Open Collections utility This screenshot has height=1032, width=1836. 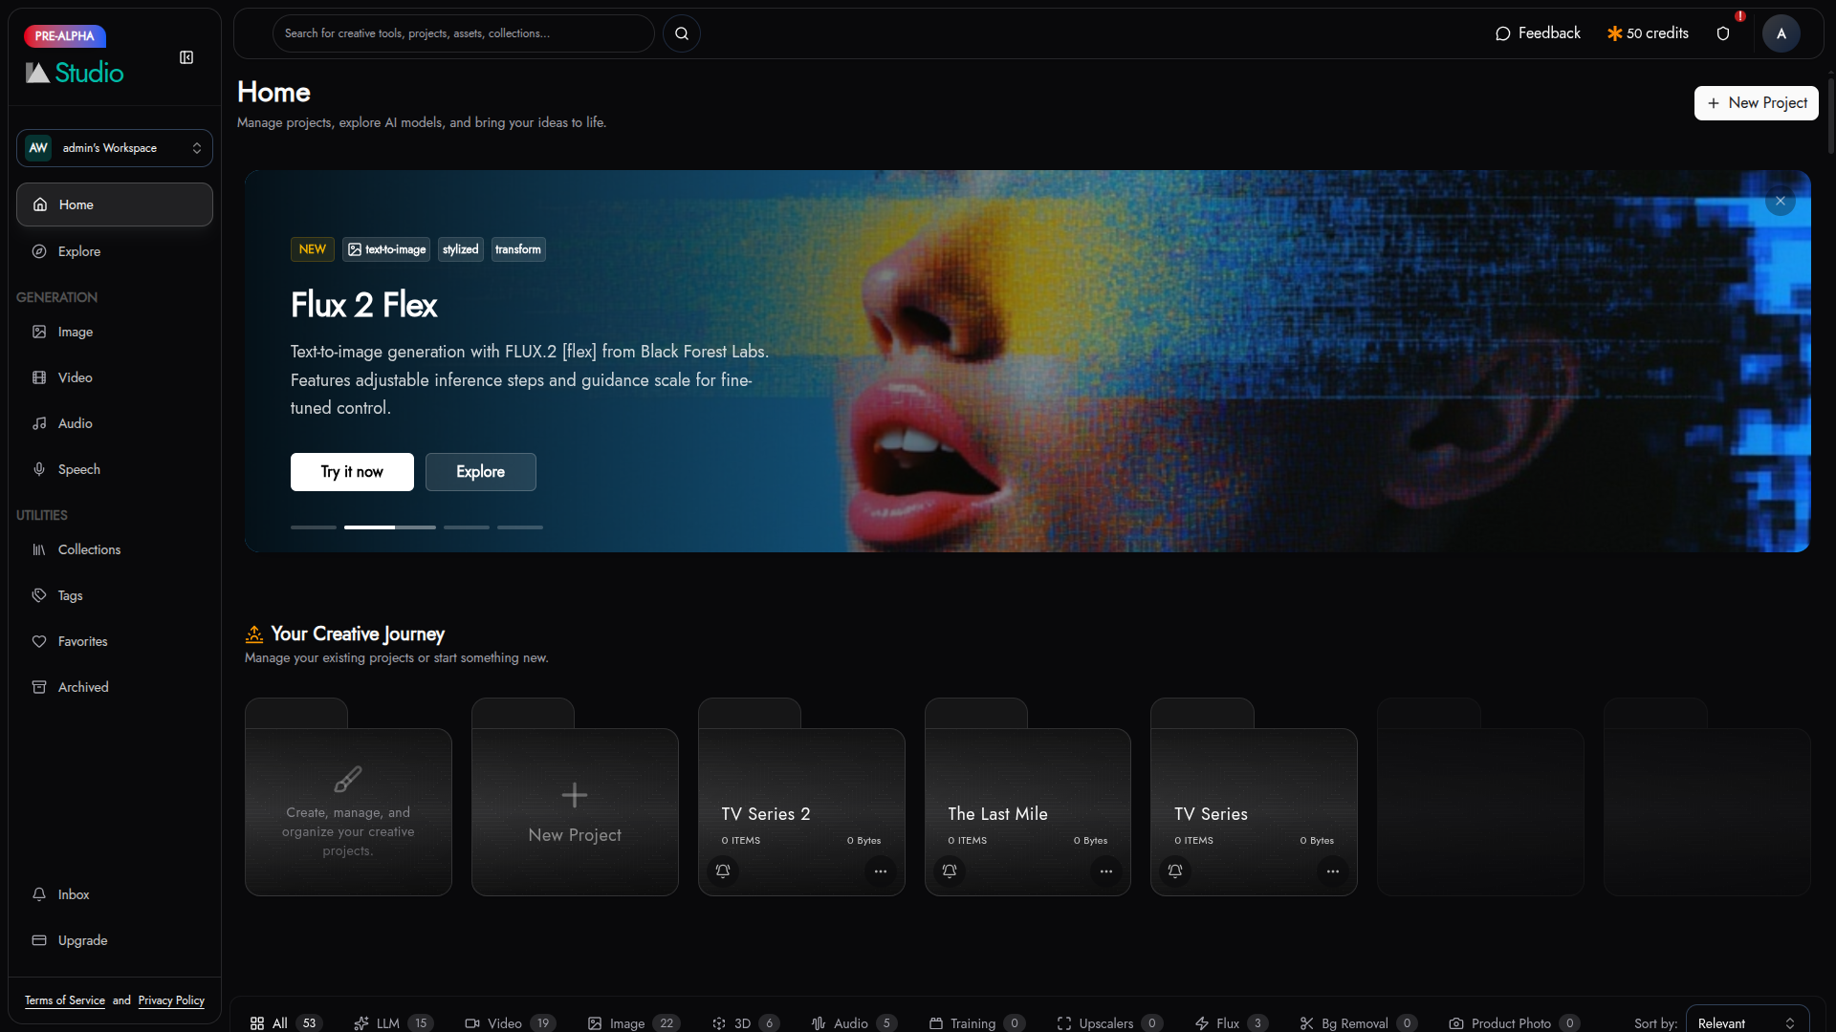tap(115, 549)
